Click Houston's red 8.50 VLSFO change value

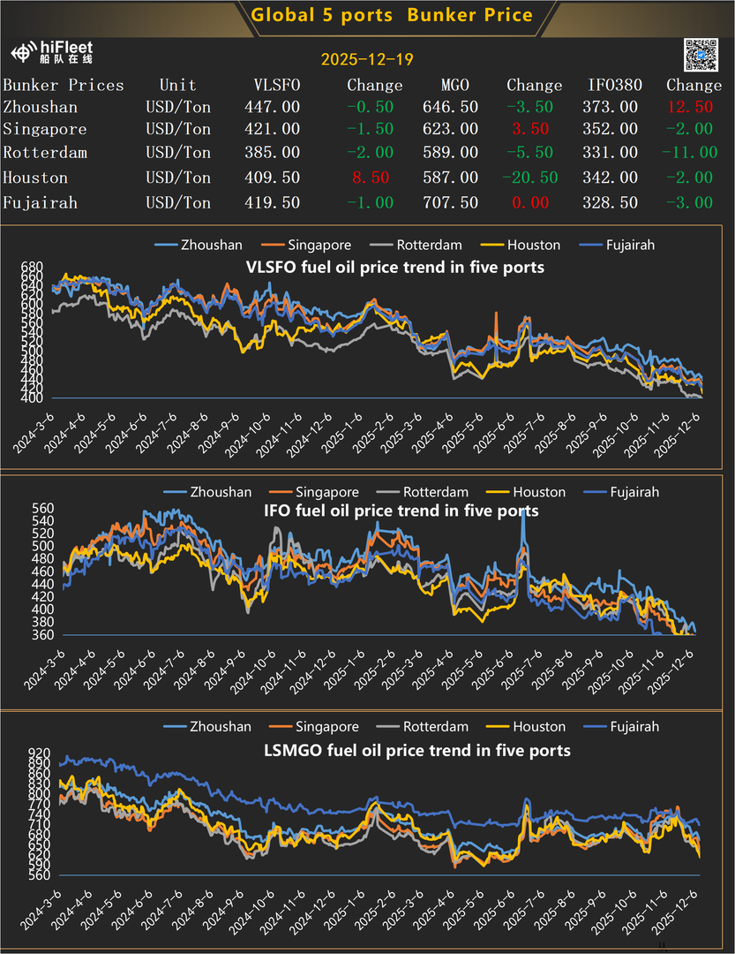coord(369,178)
